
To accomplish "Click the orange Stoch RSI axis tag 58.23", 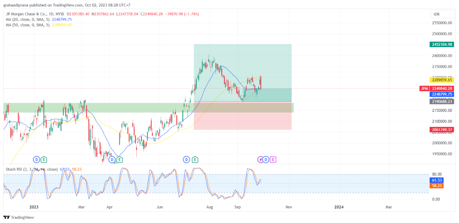I will point(437,185).
